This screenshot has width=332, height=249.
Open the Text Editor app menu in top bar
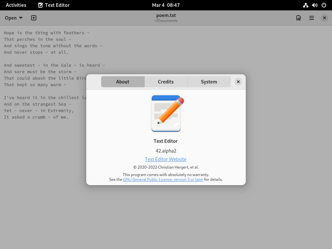point(54,5)
